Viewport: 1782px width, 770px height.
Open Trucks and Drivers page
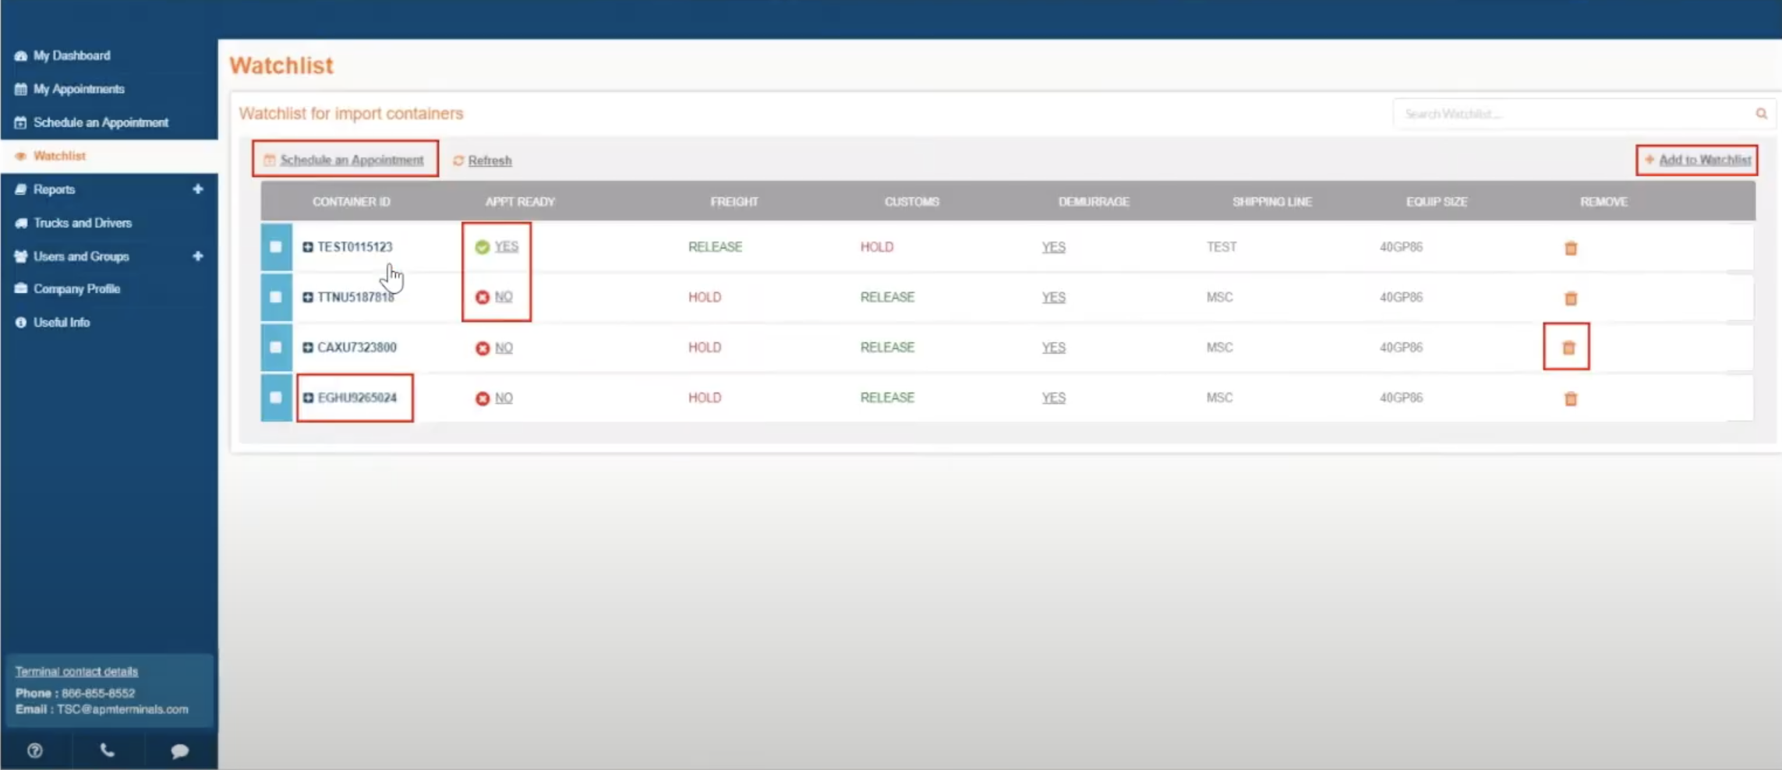coord(83,223)
